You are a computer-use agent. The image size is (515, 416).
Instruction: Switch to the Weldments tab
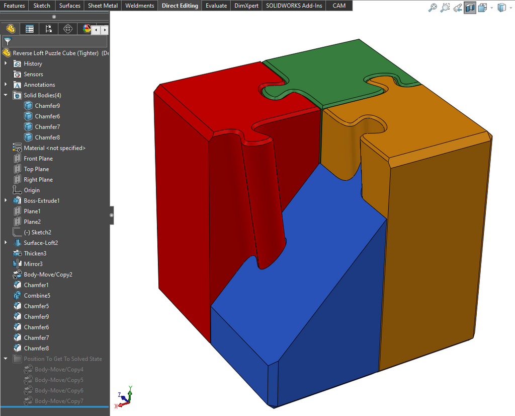[140, 6]
